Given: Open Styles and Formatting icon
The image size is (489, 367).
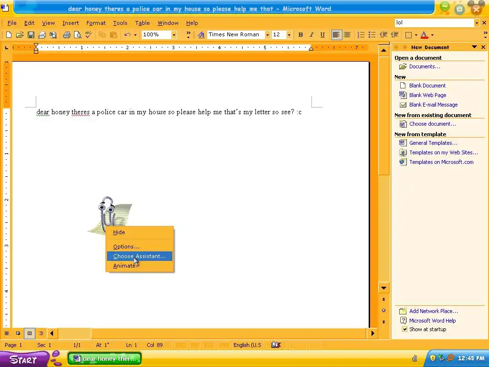Looking at the screenshot, I should pyautogui.click(x=201, y=34).
